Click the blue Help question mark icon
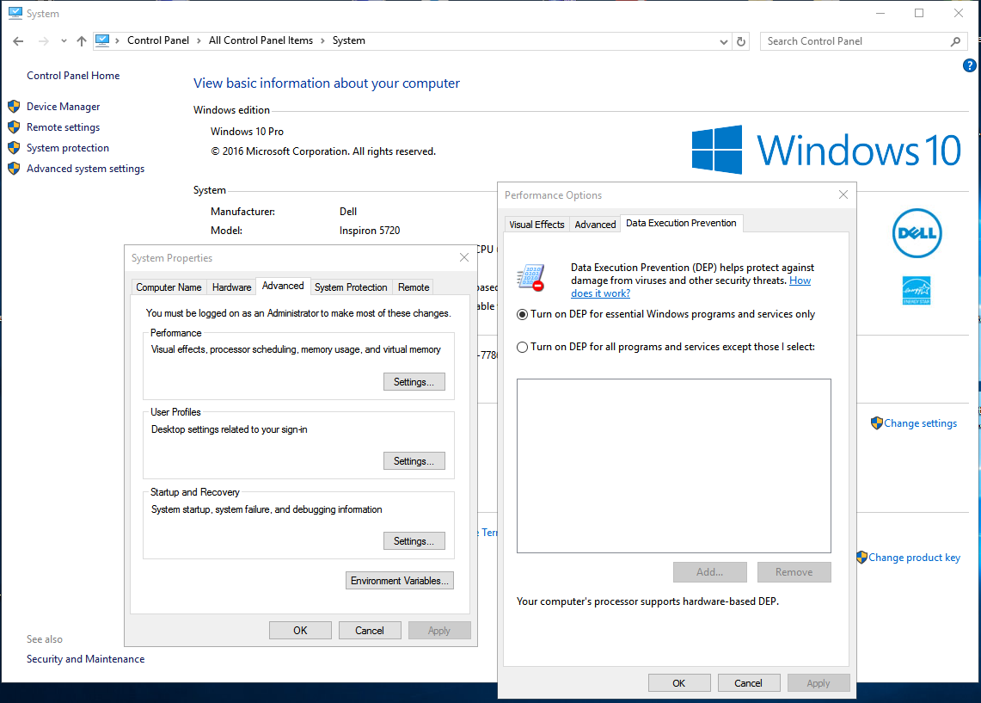Viewport: 981px width, 703px height. [968, 66]
